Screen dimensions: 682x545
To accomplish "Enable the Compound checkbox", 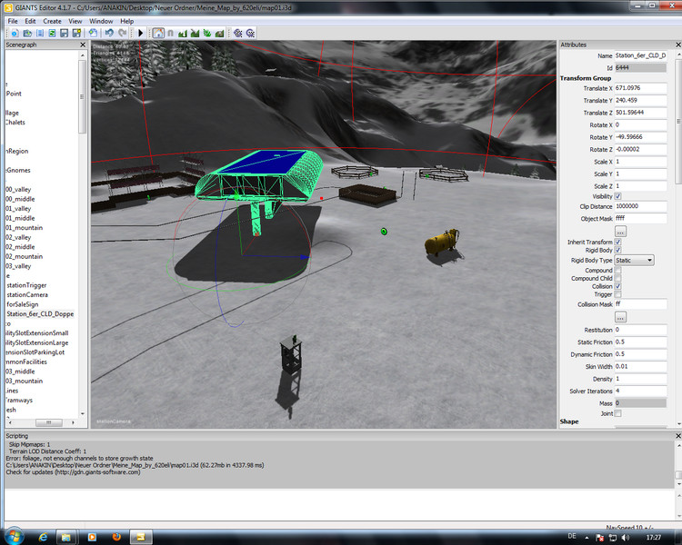I will pyautogui.click(x=617, y=271).
